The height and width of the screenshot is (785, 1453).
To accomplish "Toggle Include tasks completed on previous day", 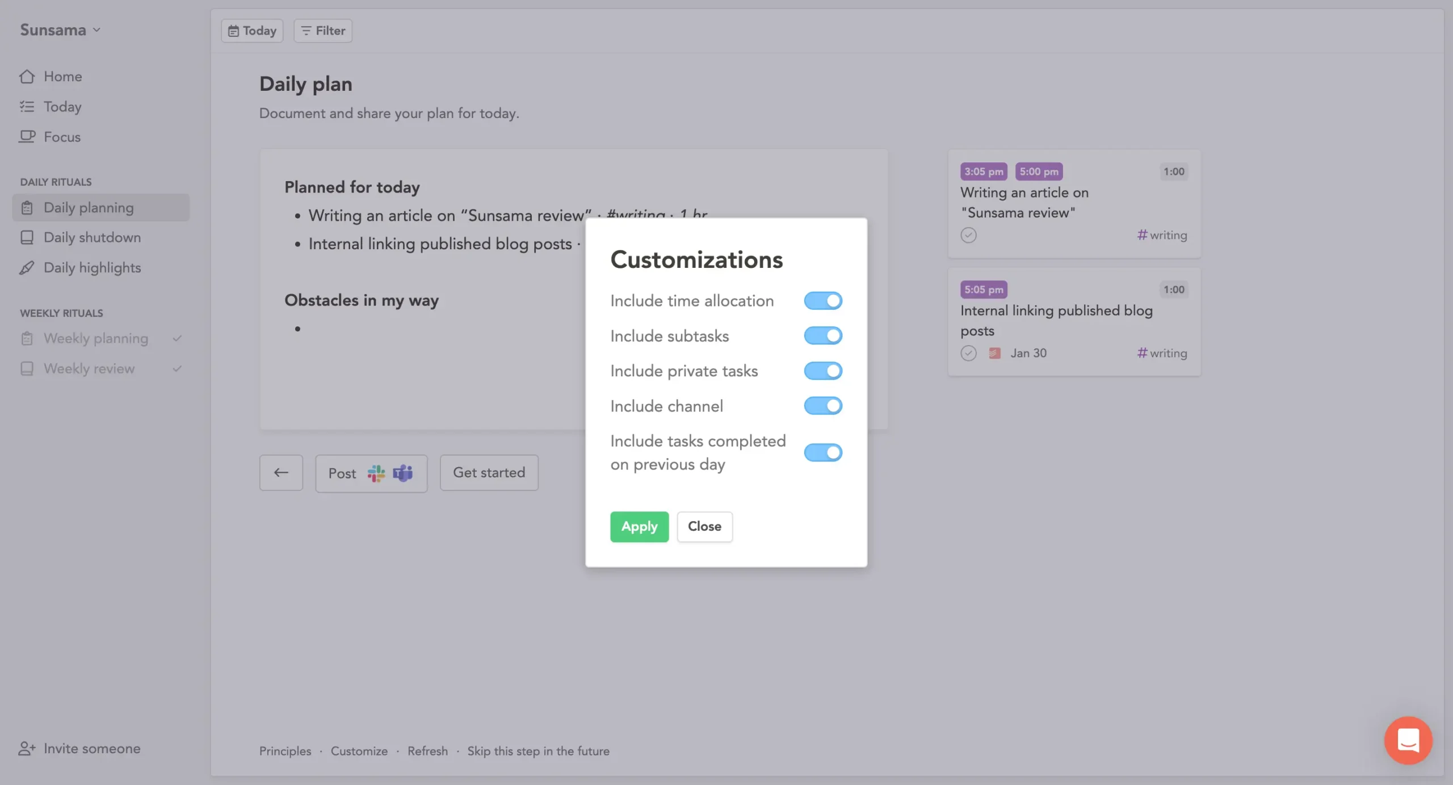I will 823,452.
